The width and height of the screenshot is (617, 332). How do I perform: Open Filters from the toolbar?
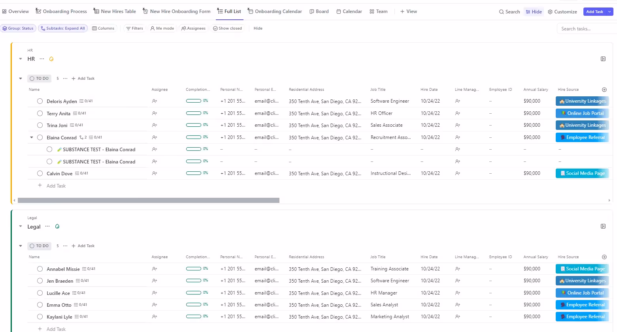134,28
